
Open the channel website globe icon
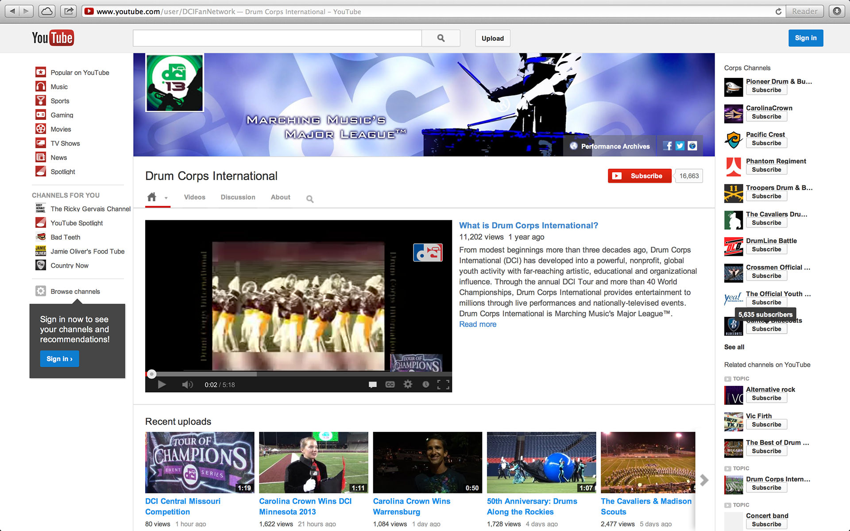point(692,146)
